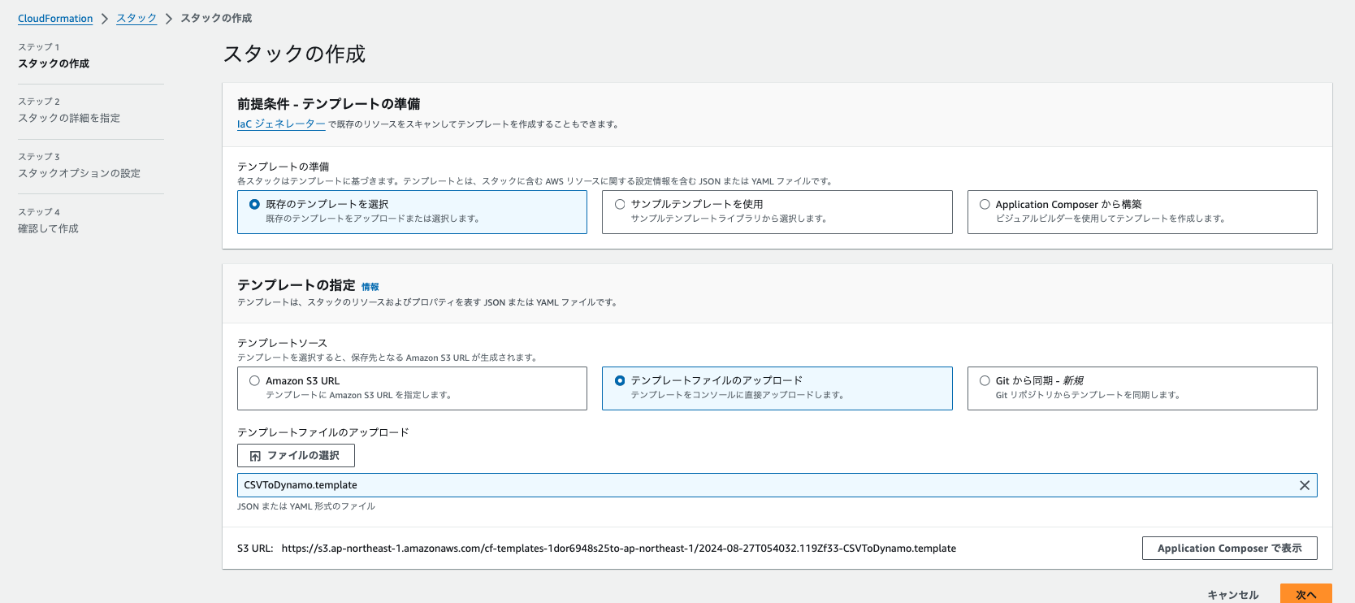Image resolution: width=1355 pixels, height=603 pixels.
Task: Click the CSVToDynamo.template file name field
Action: (x=764, y=485)
